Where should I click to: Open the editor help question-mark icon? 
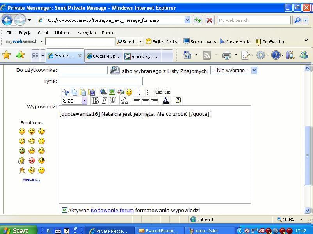[178, 100]
